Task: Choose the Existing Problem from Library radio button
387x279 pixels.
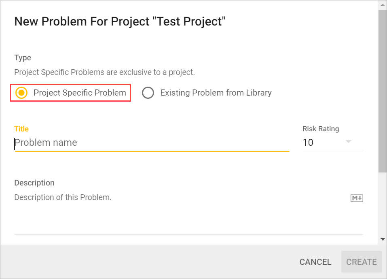Action: [x=148, y=93]
